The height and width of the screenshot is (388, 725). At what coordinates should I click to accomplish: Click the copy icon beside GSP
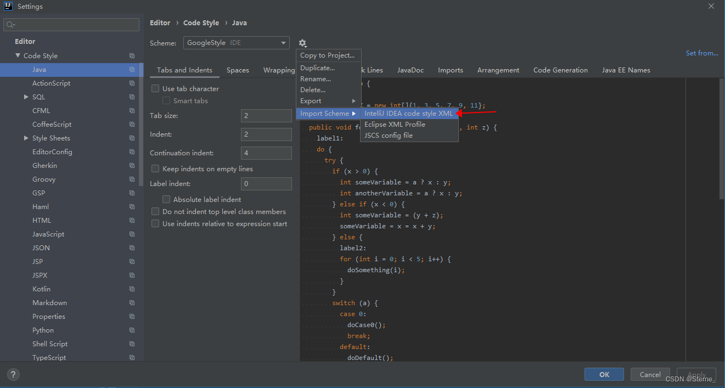click(132, 193)
